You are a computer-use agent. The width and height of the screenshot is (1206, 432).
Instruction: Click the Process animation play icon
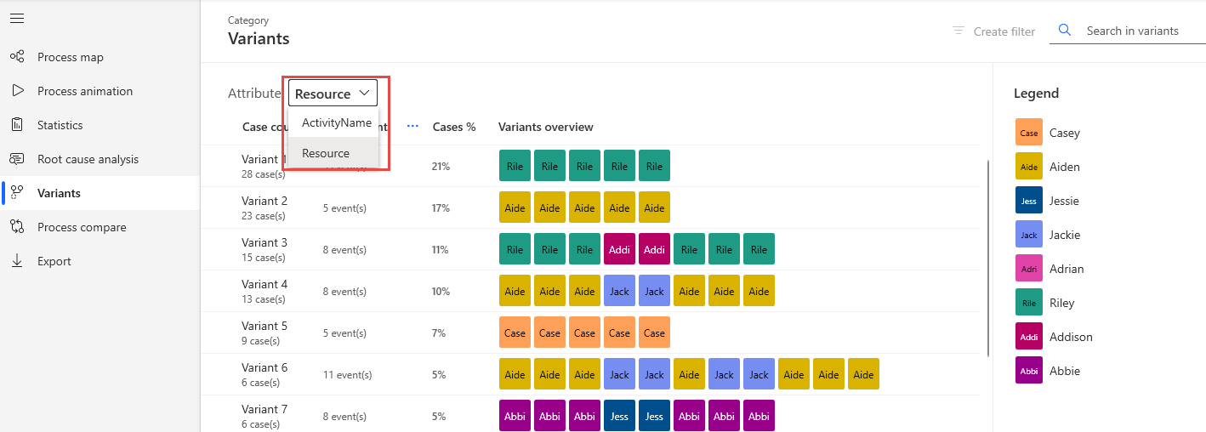pyautogui.click(x=17, y=91)
